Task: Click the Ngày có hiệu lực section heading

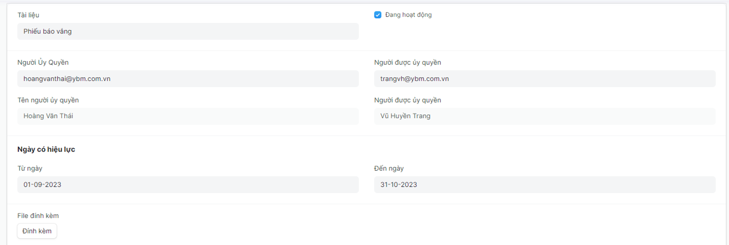Action: point(46,150)
